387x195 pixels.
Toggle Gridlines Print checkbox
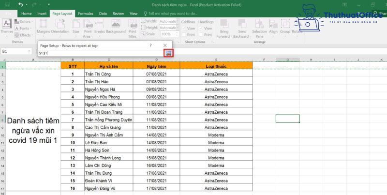click(x=184, y=35)
